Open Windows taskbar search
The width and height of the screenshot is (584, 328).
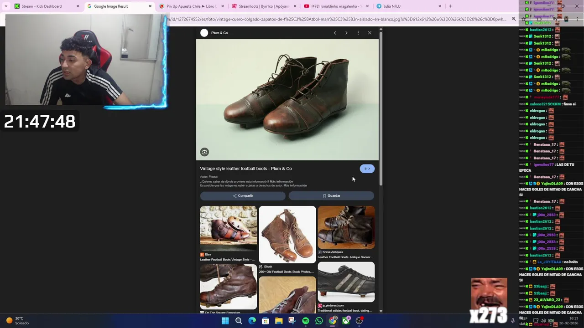239,321
